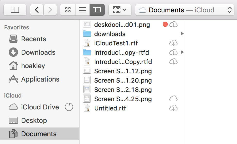Click the Desktop icon in the sidebar
237x144 pixels.
point(13,121)
